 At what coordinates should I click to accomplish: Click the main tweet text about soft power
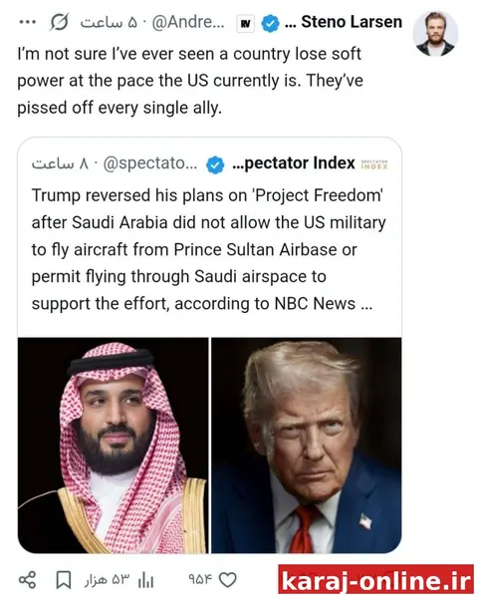tap(190, 81)
